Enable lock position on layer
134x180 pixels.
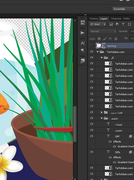(x=110, y=39)
